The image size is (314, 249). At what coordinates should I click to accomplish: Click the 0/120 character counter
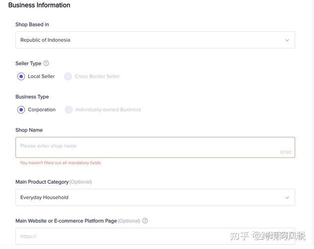pos(286,152)
